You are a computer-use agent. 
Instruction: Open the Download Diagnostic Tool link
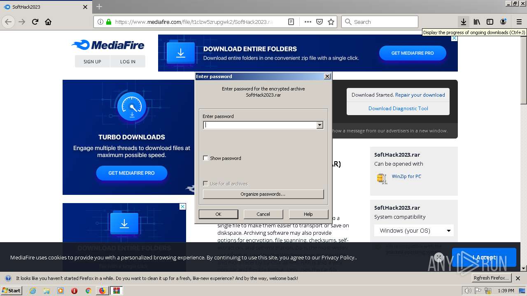398,109
